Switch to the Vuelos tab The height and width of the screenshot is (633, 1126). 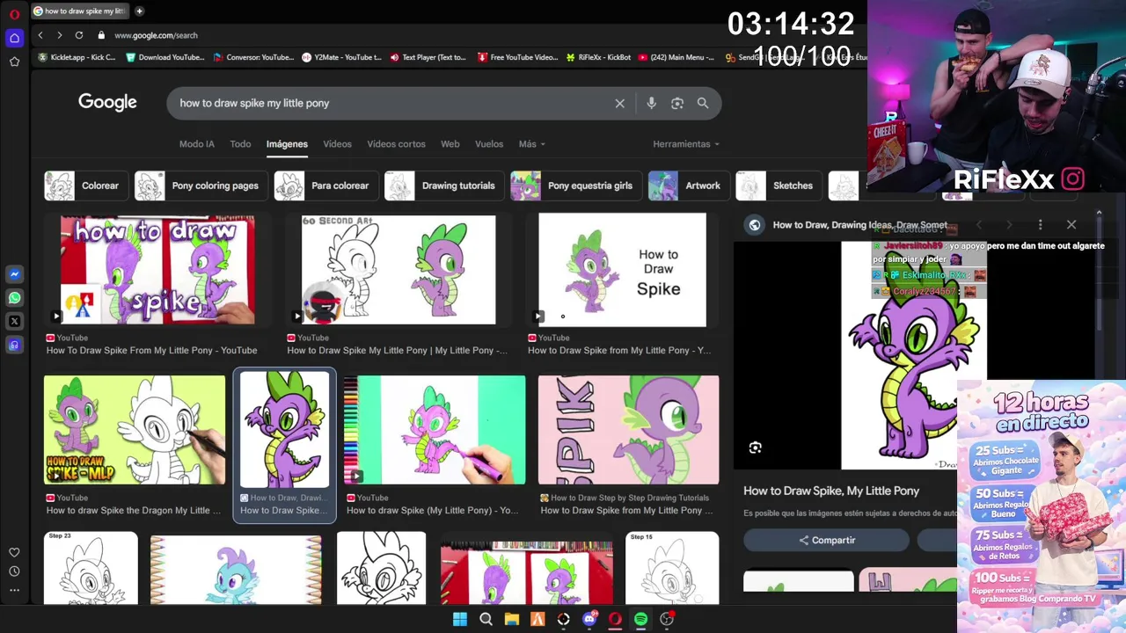[489, 144]
